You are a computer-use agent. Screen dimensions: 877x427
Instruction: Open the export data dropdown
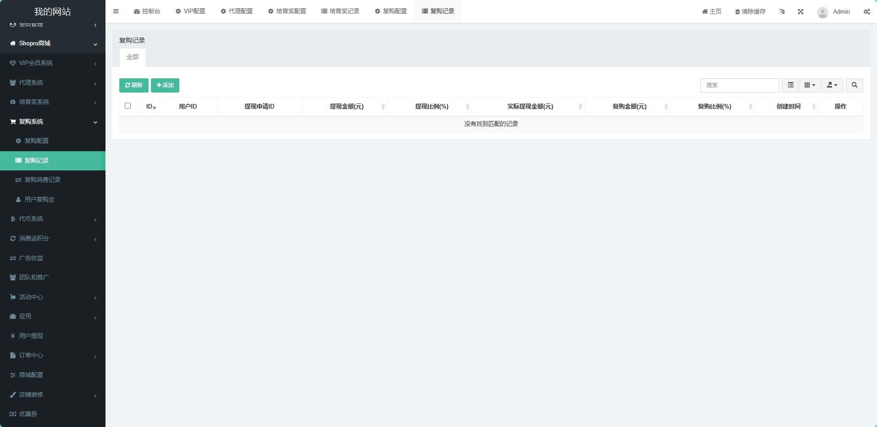(x=832, y=85)
